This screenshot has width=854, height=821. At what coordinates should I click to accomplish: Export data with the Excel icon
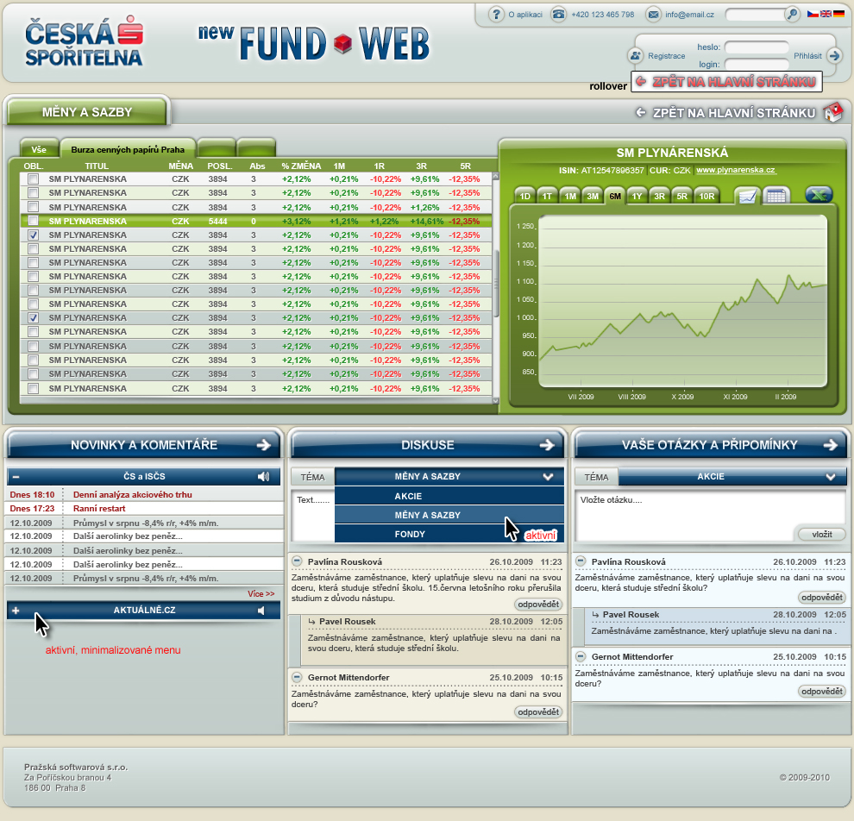point(818,194)
